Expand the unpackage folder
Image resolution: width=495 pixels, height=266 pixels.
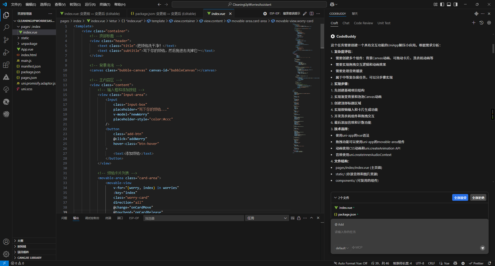[x=34, y=44]
